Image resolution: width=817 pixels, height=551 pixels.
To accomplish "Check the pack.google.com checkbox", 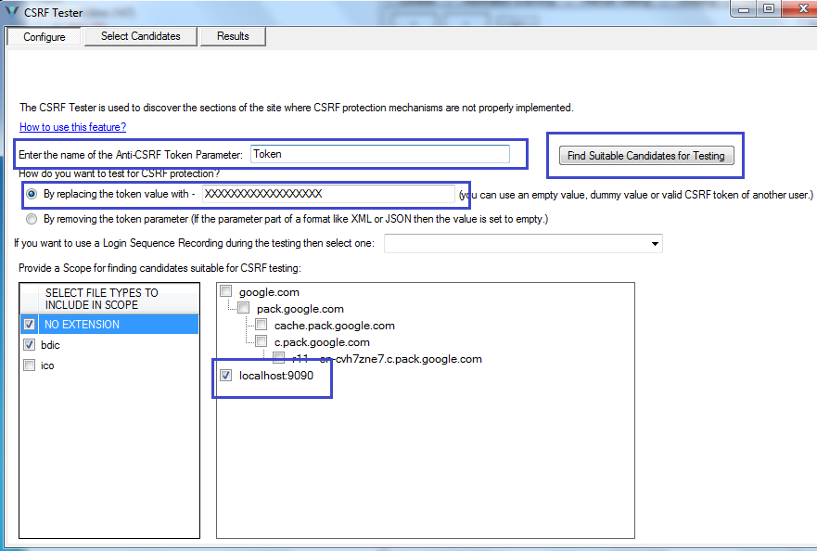I will (243, 307).
